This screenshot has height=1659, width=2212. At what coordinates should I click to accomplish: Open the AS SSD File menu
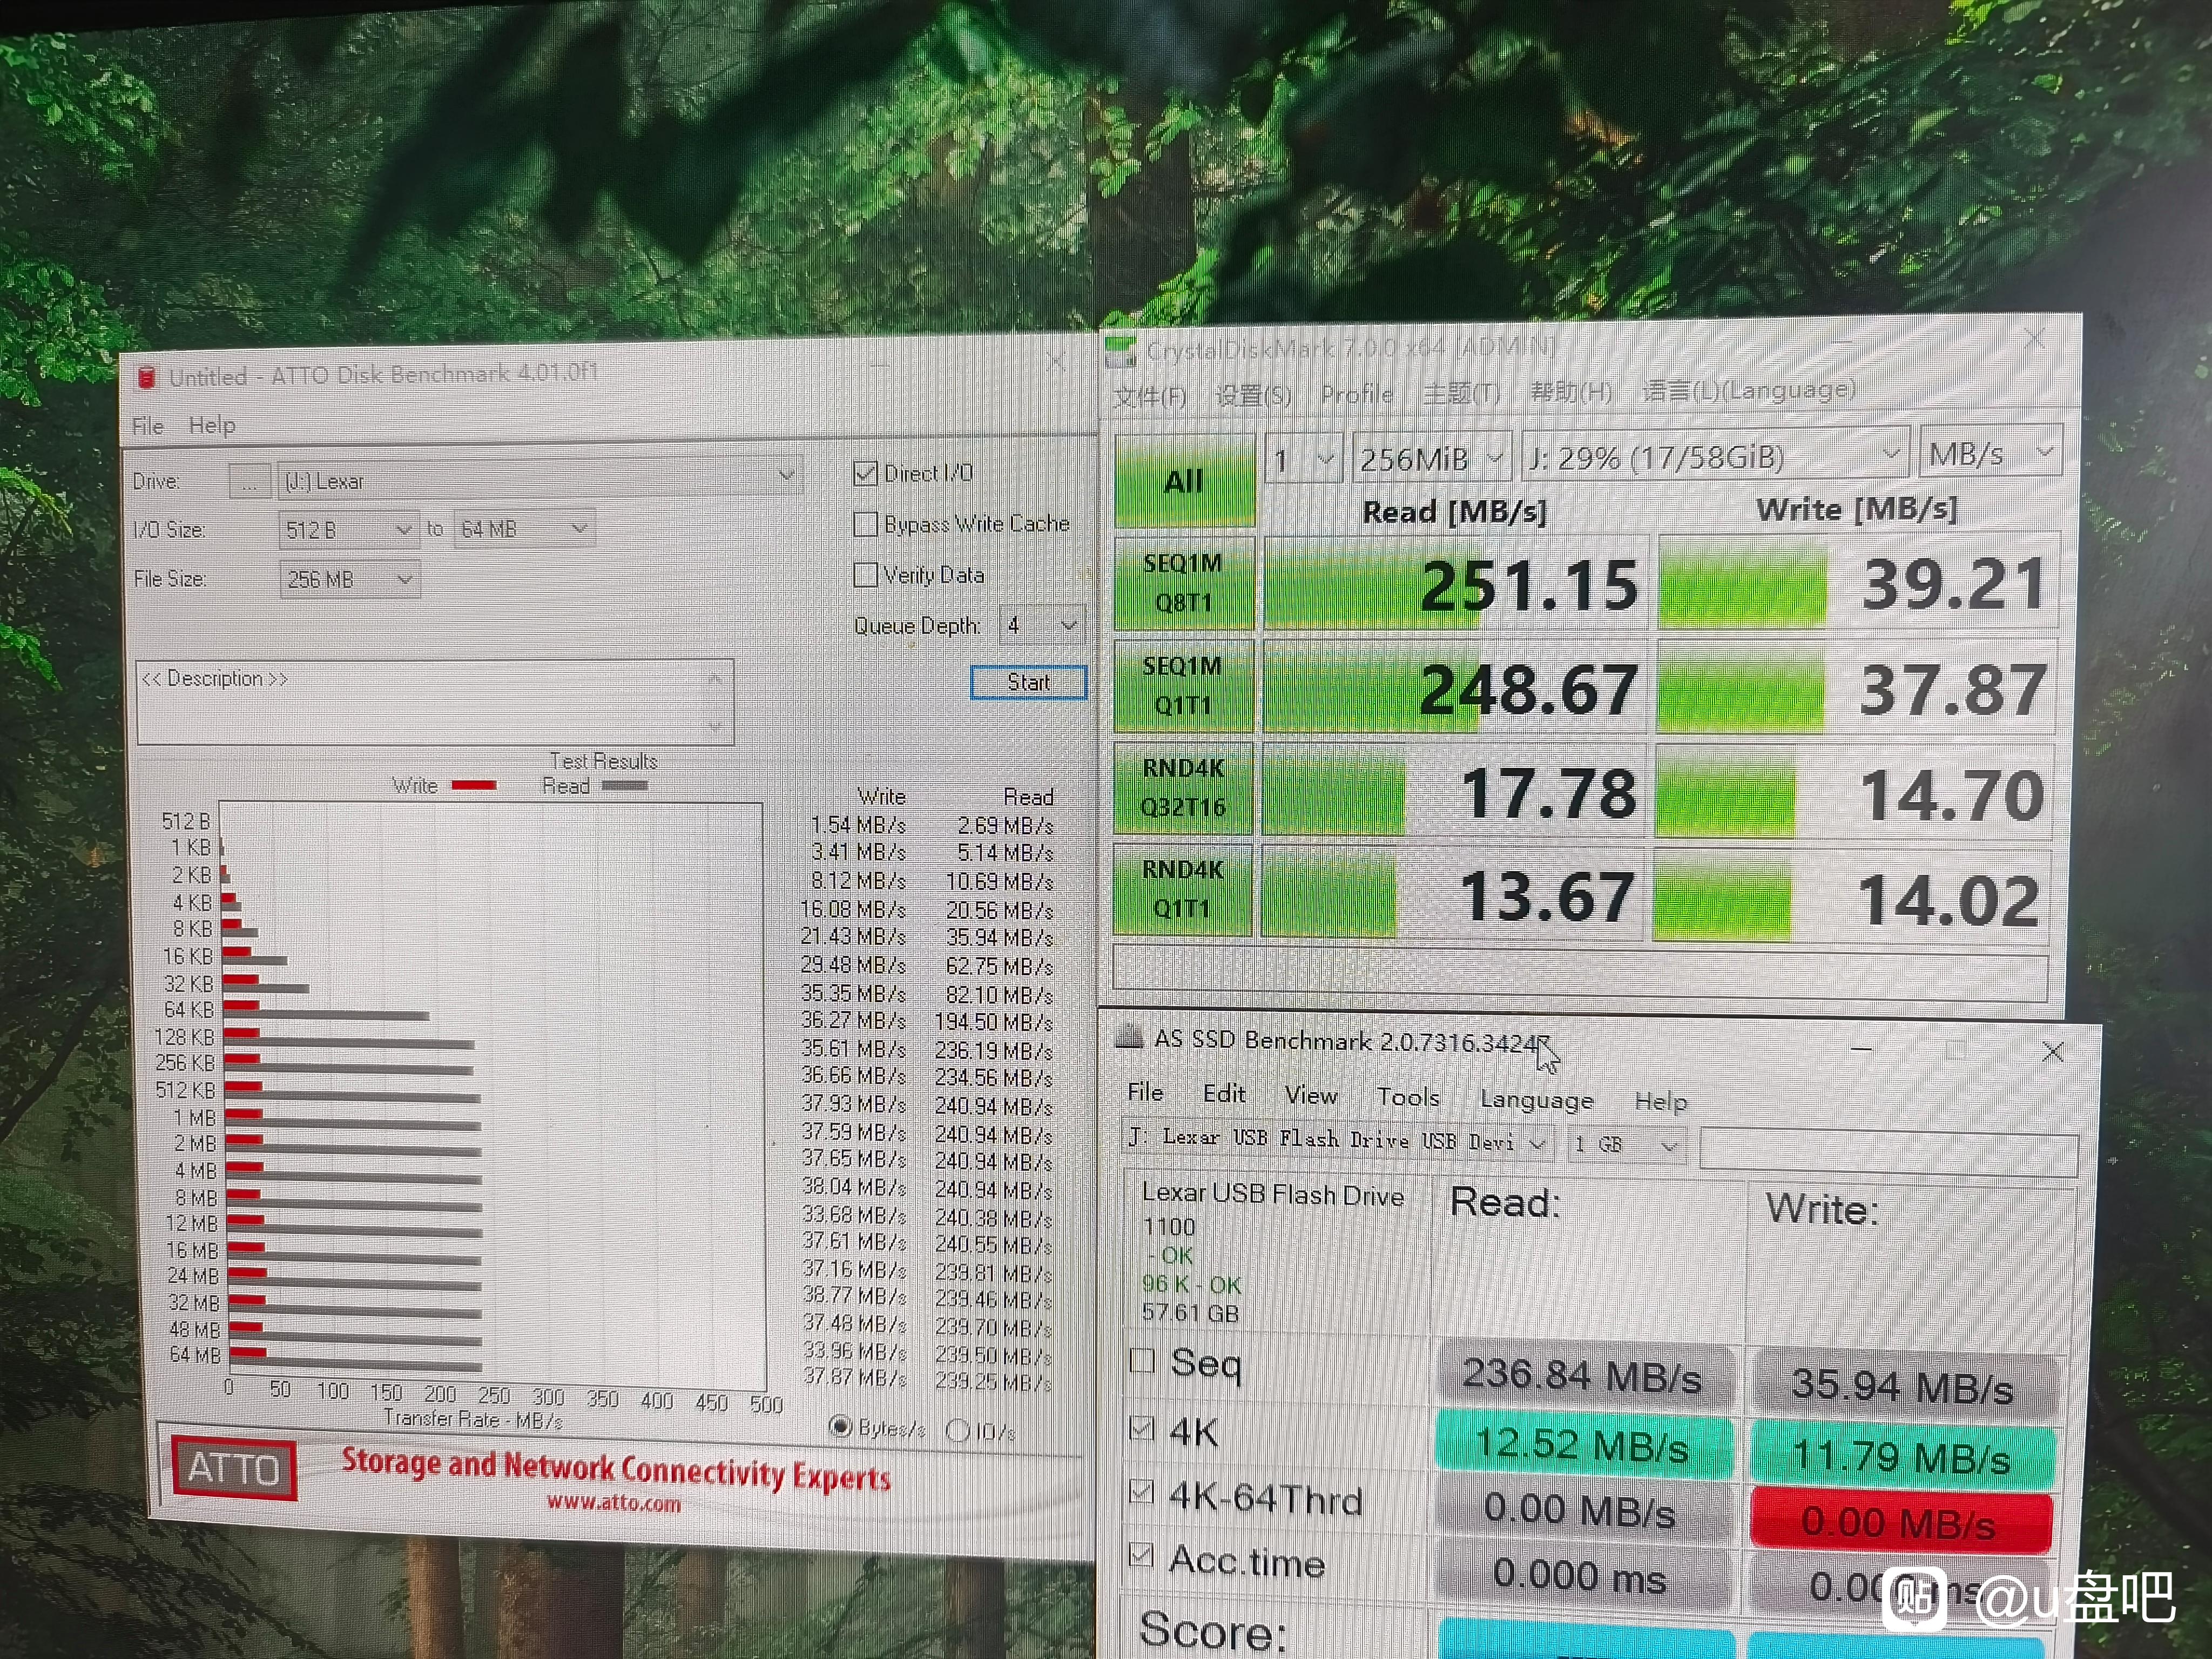1145,1092
